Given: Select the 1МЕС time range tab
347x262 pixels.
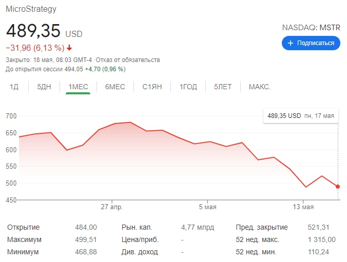Looking at the screenshot, I should 78,87.
